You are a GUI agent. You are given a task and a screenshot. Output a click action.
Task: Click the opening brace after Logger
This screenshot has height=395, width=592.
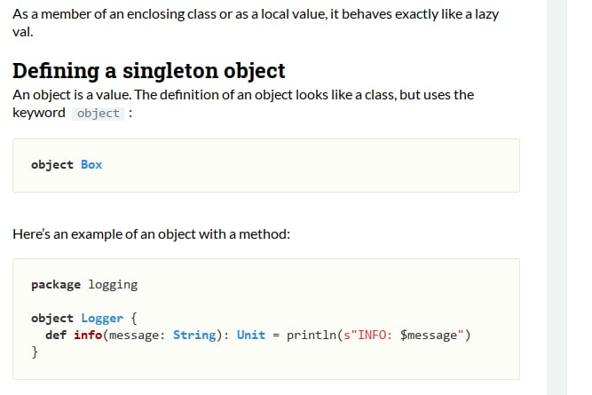click(134, 319)
